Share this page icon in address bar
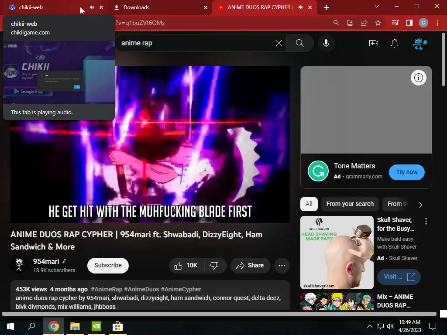The image size is (447, 335). pyautogui.click(x=364, y=23)
